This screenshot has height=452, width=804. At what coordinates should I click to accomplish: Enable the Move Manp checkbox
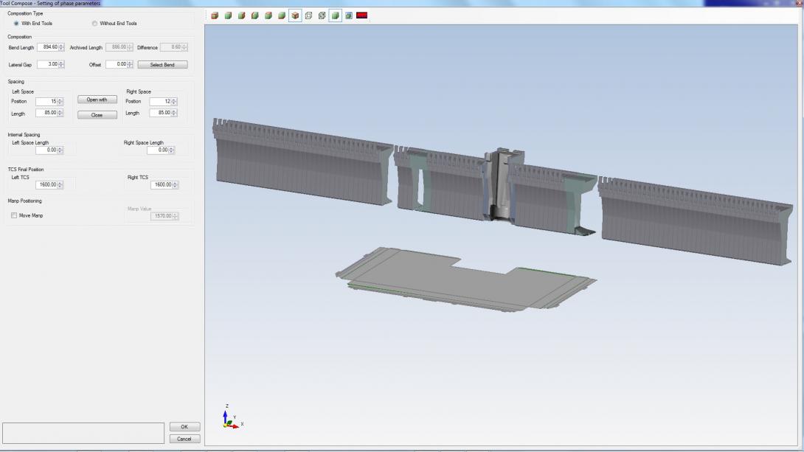pos(14,215)
